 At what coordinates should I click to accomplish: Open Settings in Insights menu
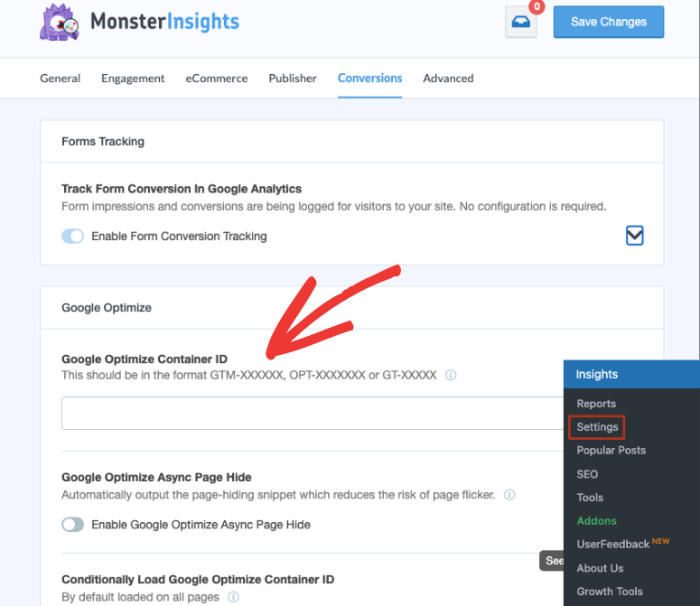pos(597,427)
